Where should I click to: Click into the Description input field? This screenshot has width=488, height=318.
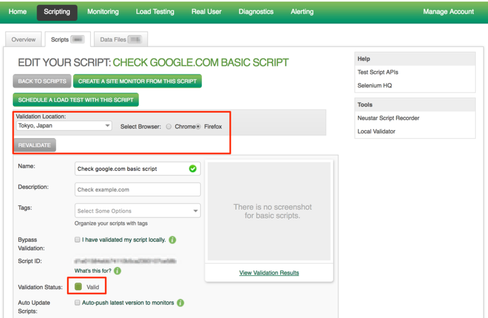click(138, 189)
